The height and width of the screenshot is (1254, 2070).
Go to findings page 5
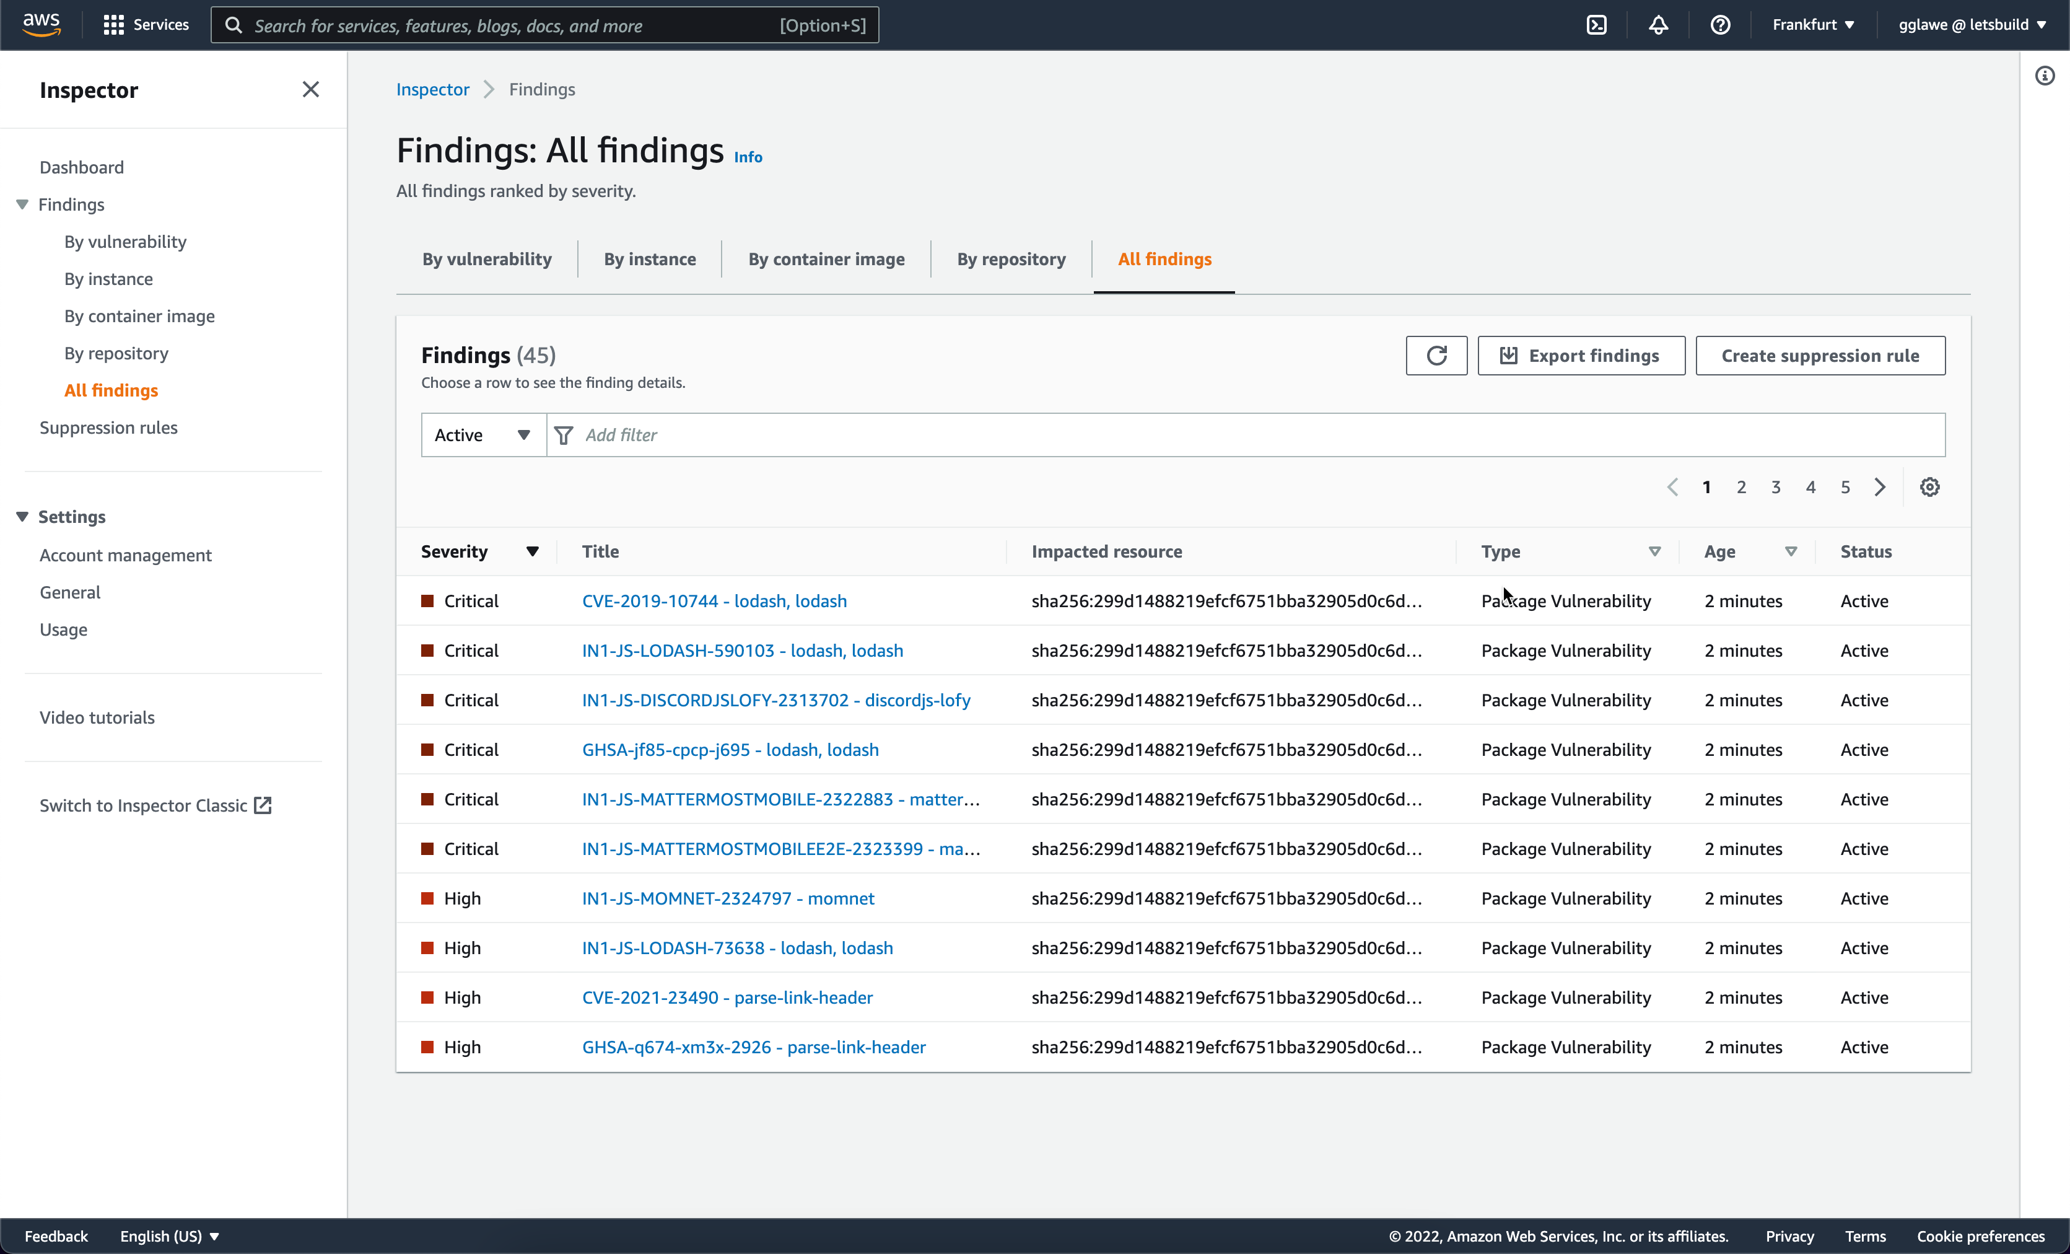coord(1845,488)
